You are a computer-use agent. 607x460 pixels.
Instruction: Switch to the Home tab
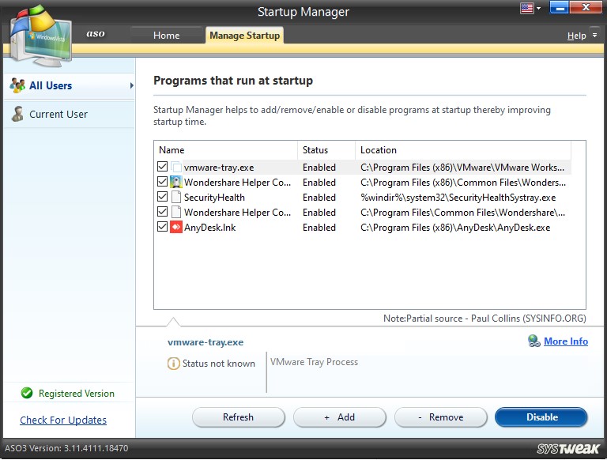[x=166, y=36]
